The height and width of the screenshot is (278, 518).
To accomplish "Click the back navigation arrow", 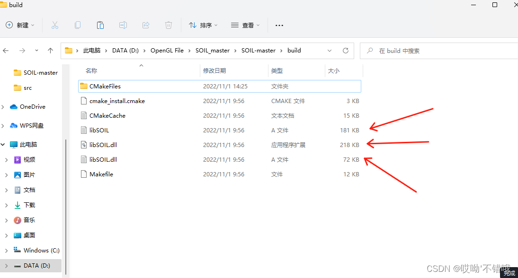I will [x=9, y=50].
